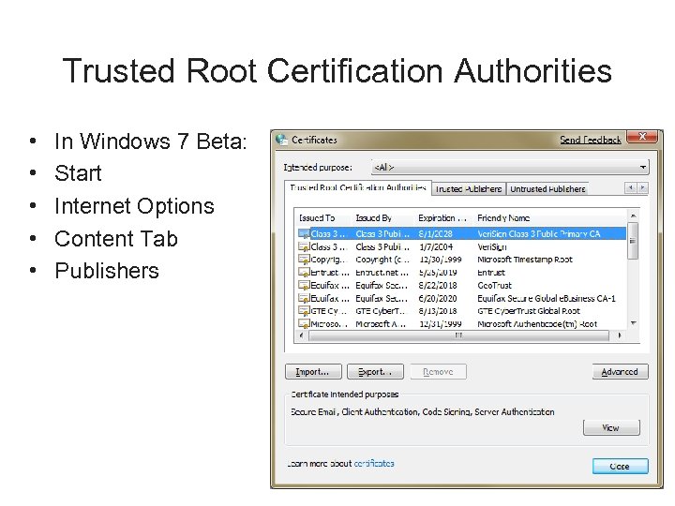The height and width of the screenshot is (506, 675).
Task: Click certificate icon for VeriSign Class 3 Public Primary CA
Action: [x=304, y=233]
